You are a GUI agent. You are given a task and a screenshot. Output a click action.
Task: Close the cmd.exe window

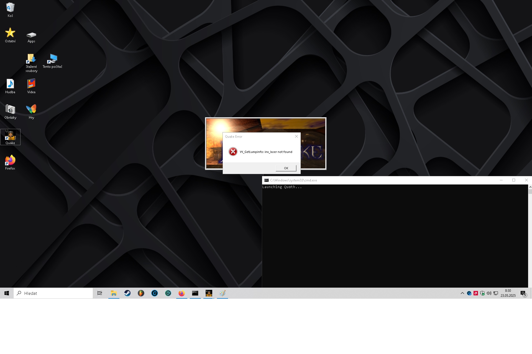pyautogui.click(x=526, y=180)
